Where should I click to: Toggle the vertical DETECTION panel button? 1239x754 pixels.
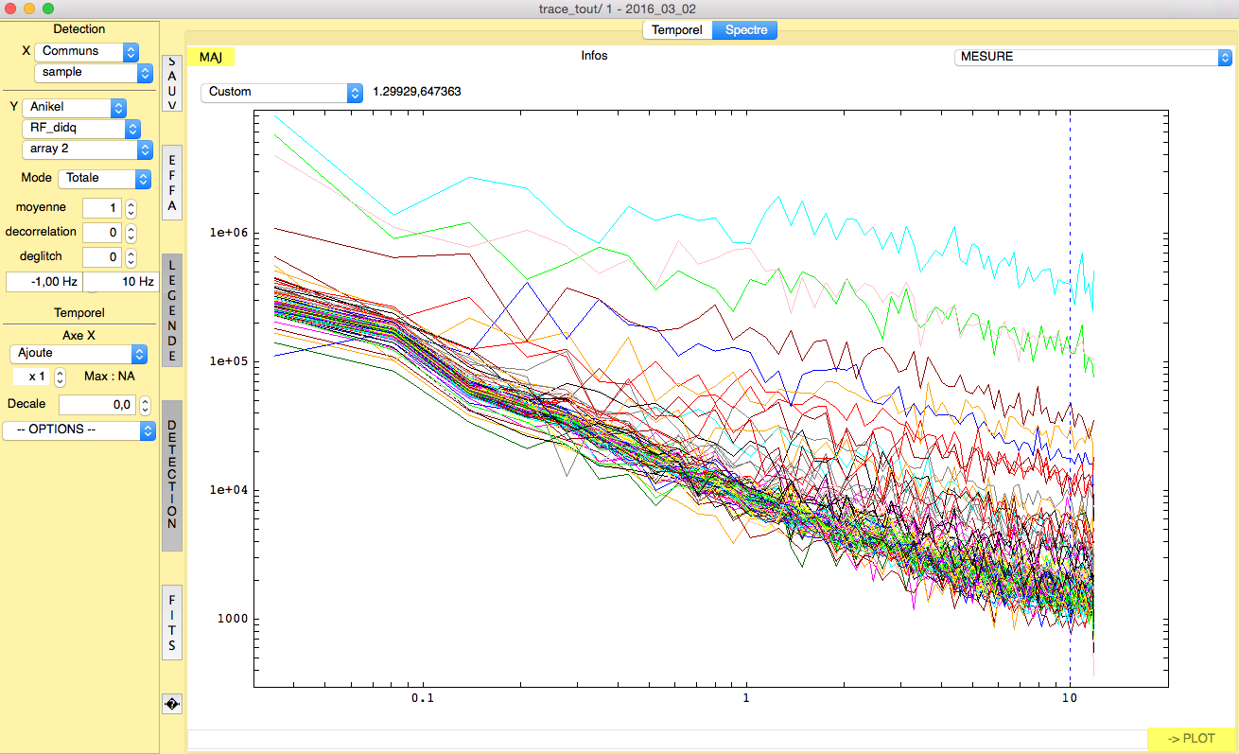pos(172,475)
